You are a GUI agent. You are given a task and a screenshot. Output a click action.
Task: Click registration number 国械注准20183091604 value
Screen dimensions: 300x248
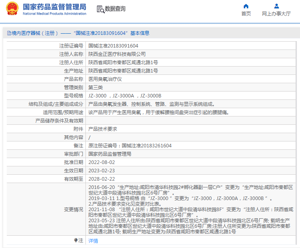click(113, 46)
